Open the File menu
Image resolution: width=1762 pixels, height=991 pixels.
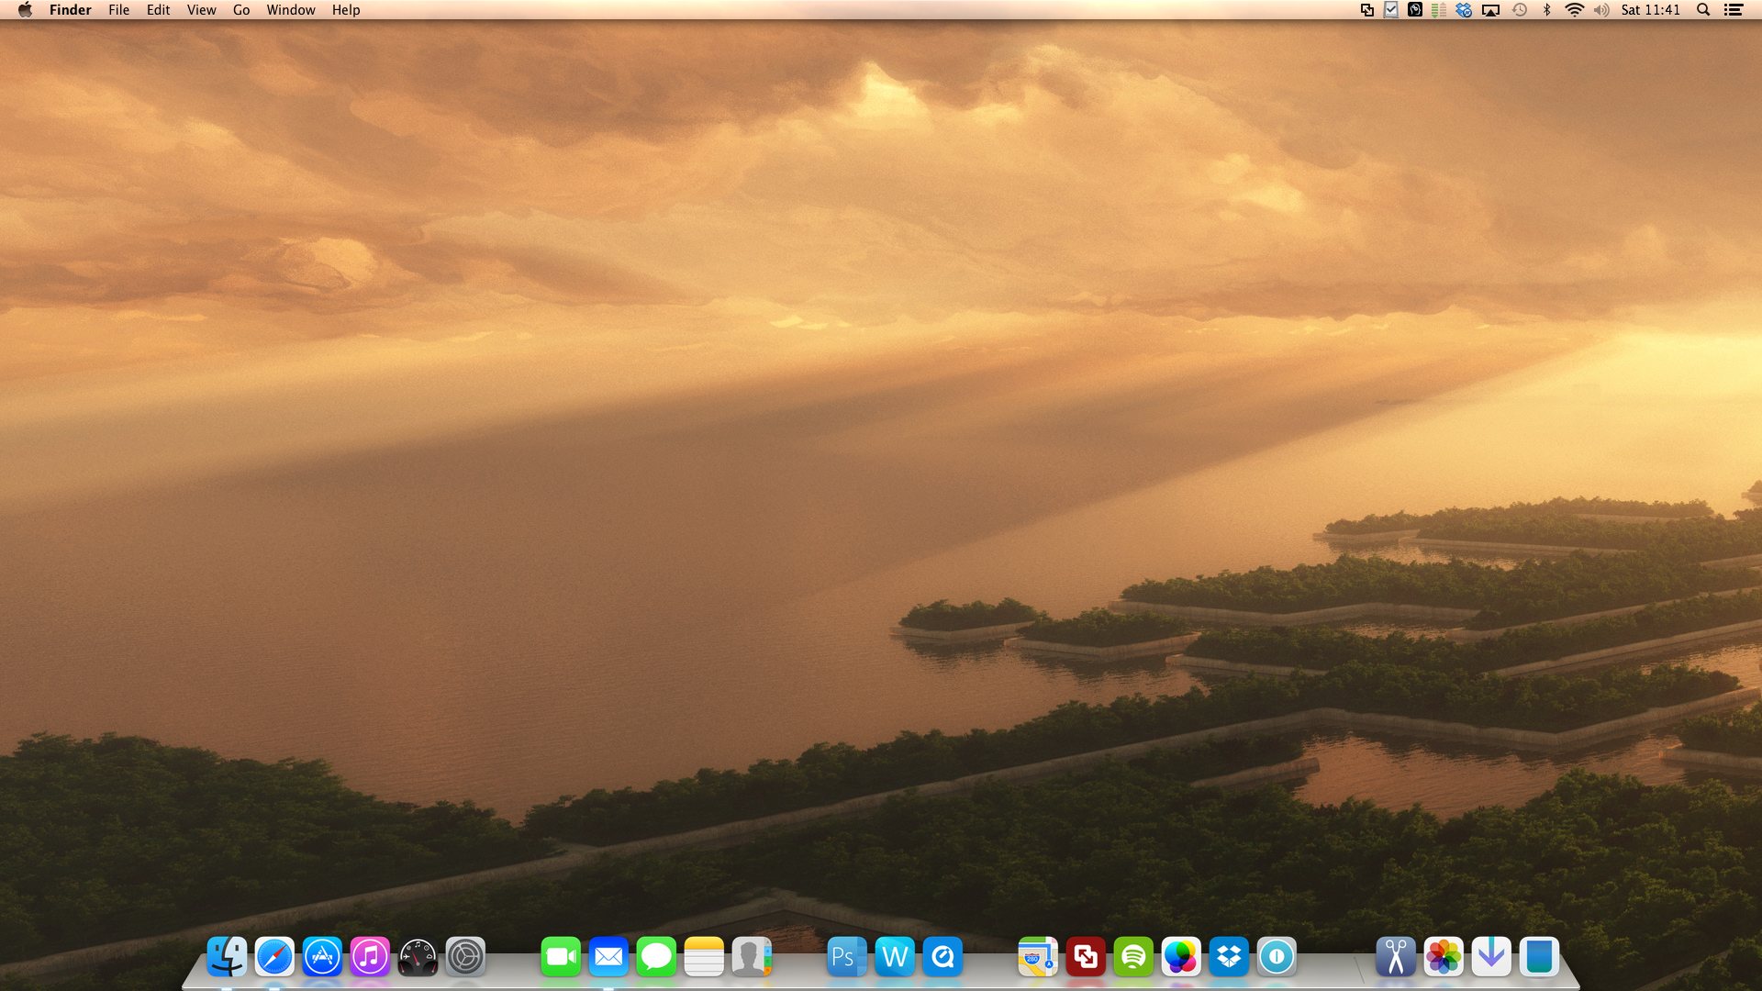coord(118,10)
